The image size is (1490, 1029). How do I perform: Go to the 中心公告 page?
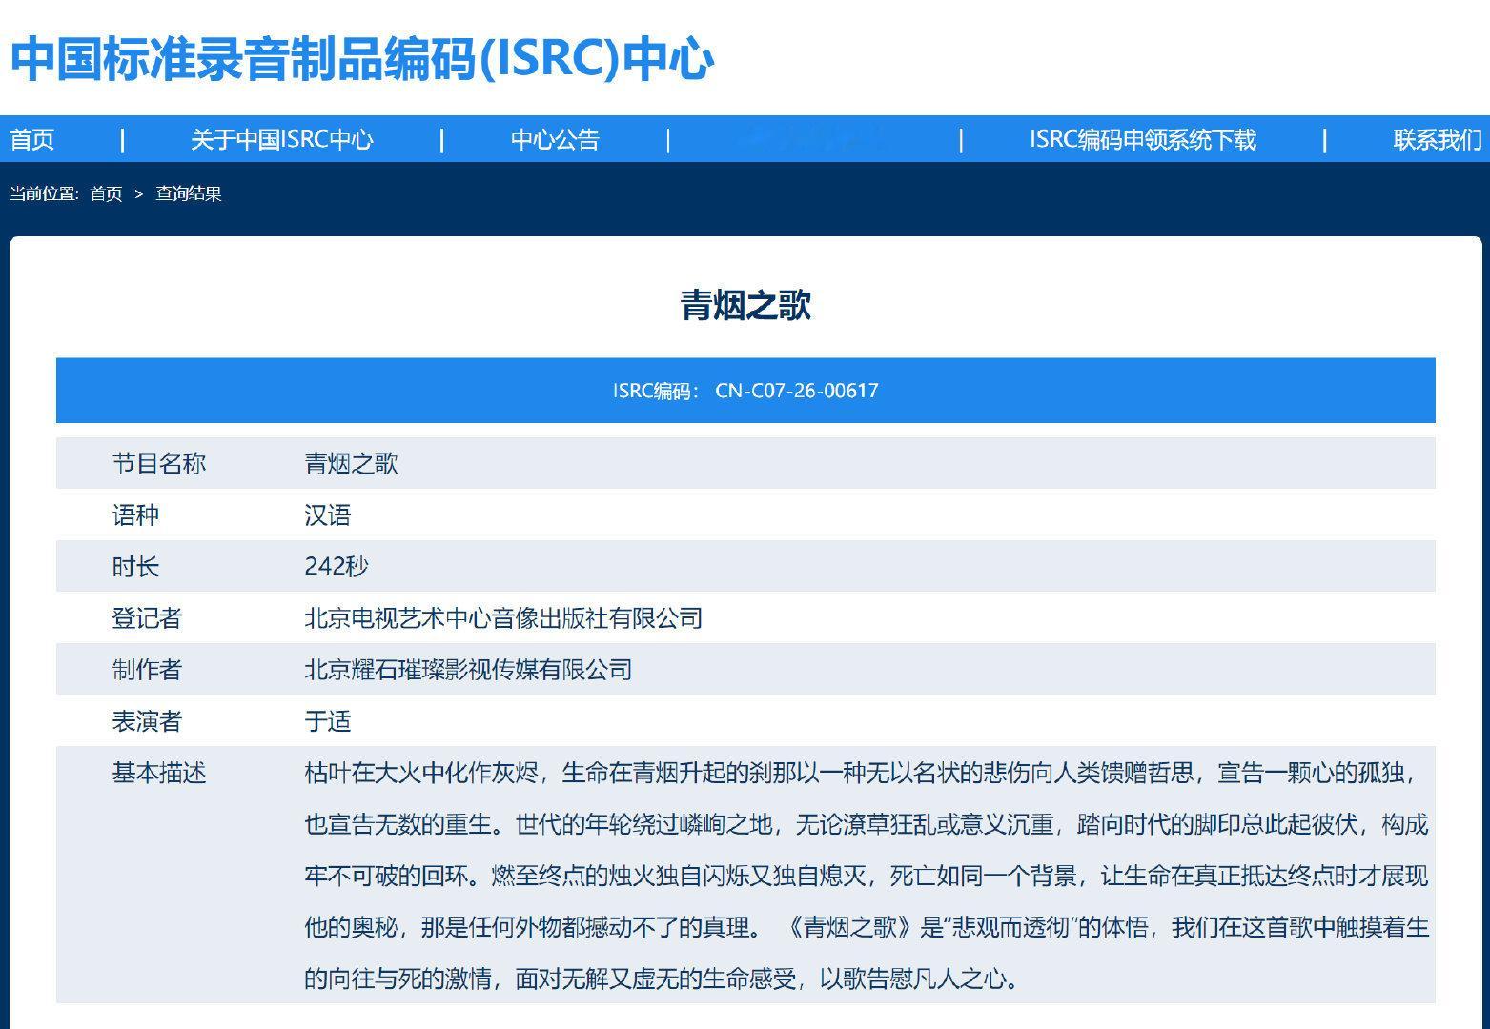(x=555, y=140)
